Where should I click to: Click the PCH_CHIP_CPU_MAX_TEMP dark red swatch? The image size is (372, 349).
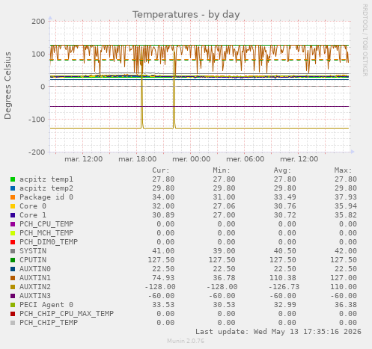[x=13, y=314]
